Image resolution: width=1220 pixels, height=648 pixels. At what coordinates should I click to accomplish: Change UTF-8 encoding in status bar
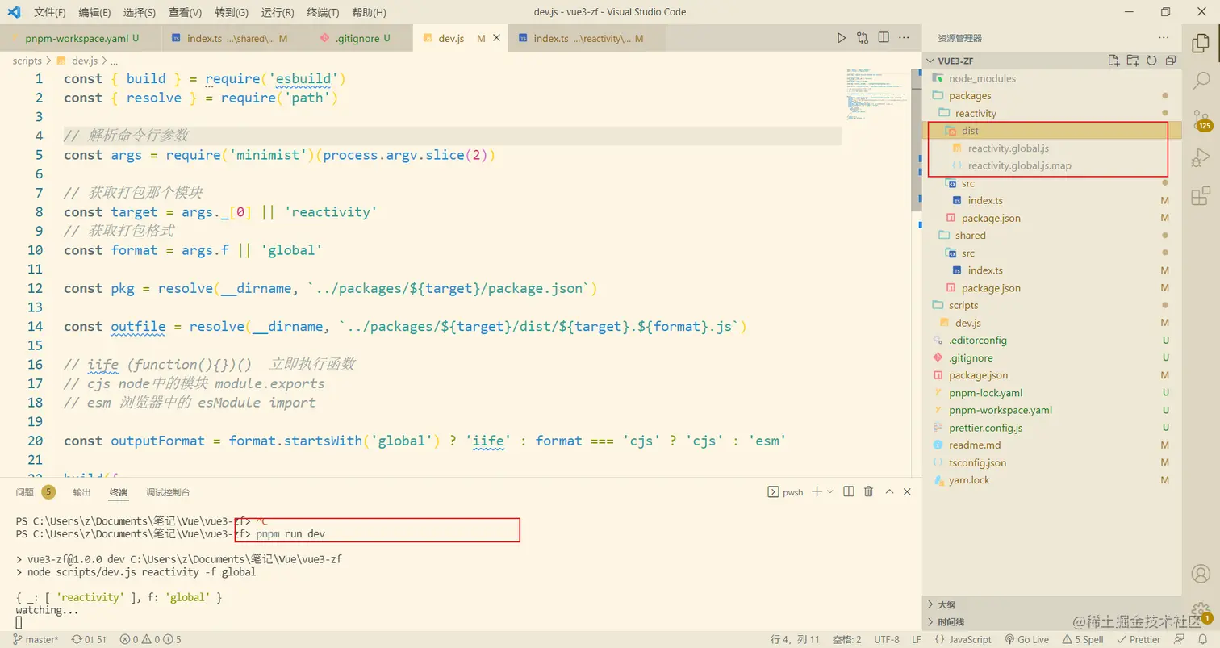(x=886, y=639)
